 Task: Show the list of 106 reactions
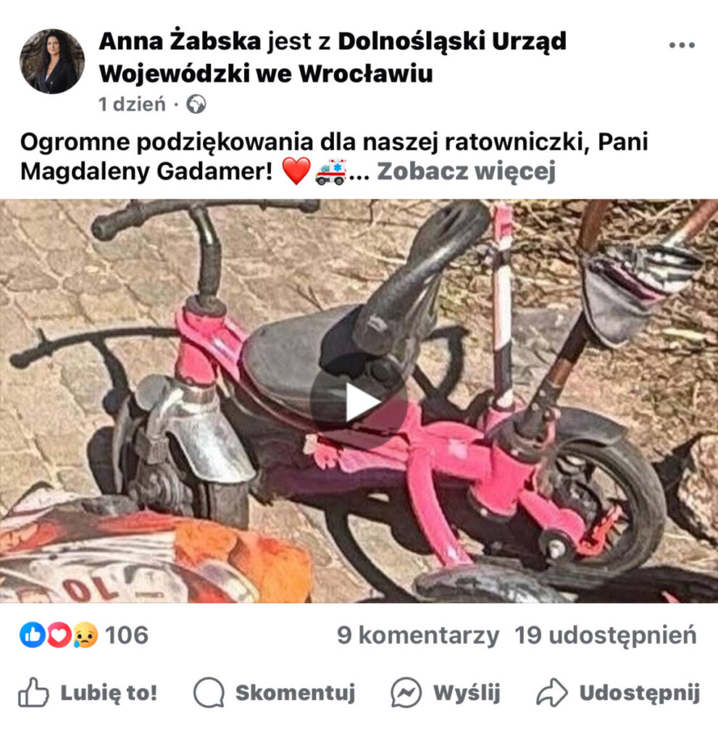(126, 635)
